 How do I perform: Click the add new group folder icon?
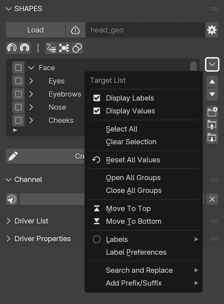point(212,111)
